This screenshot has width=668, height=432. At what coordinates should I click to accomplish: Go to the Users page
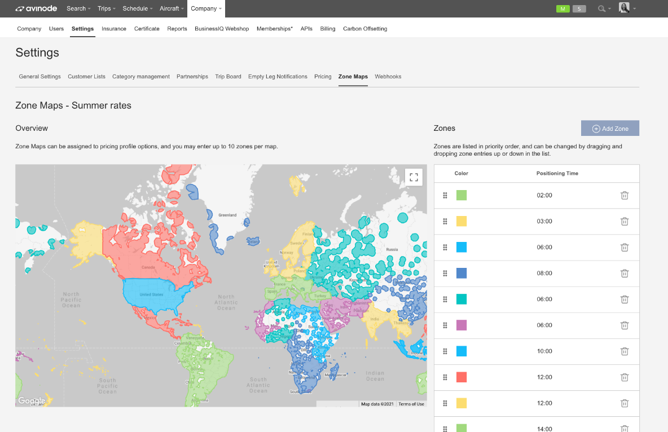[56, 29]
